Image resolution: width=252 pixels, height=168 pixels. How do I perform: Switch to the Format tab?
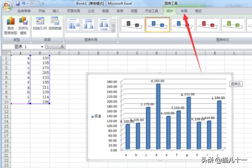[x=198, y=11]
